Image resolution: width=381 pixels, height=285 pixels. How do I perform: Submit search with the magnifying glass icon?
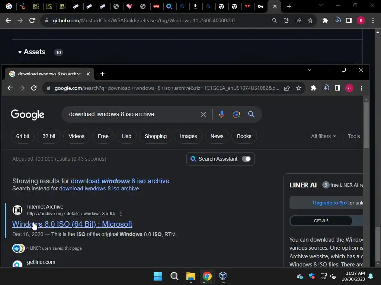pos(251,114)
